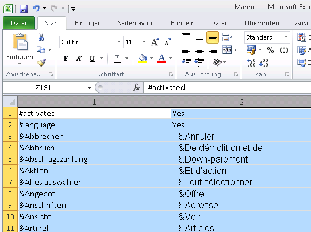This screenshot has height=232, width=311.
Task: Decrease font size with small A icon
Action: (x=167, y=42)
